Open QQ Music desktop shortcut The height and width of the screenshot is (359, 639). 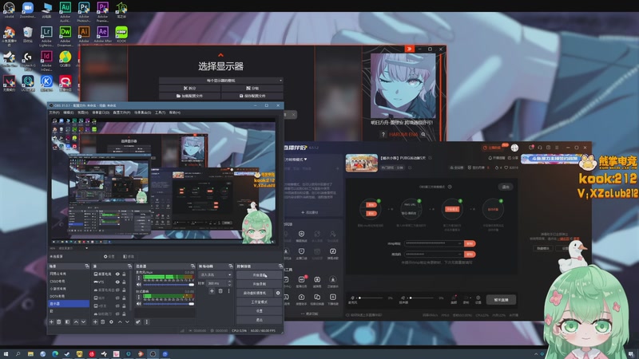pyautogui.click(x=65, y=59)
